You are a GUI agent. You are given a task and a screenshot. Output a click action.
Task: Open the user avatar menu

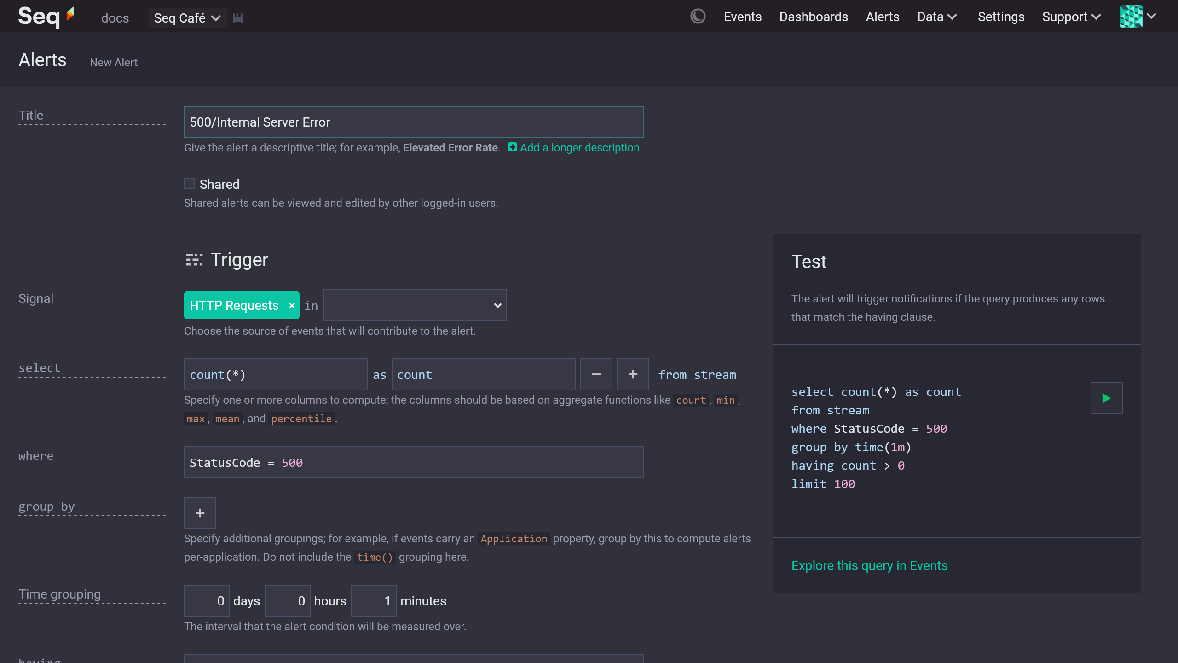1131,17
